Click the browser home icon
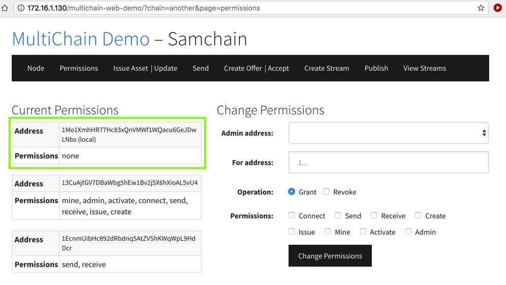Viewport: 506px width, 285px height. [x=5, y=8]
